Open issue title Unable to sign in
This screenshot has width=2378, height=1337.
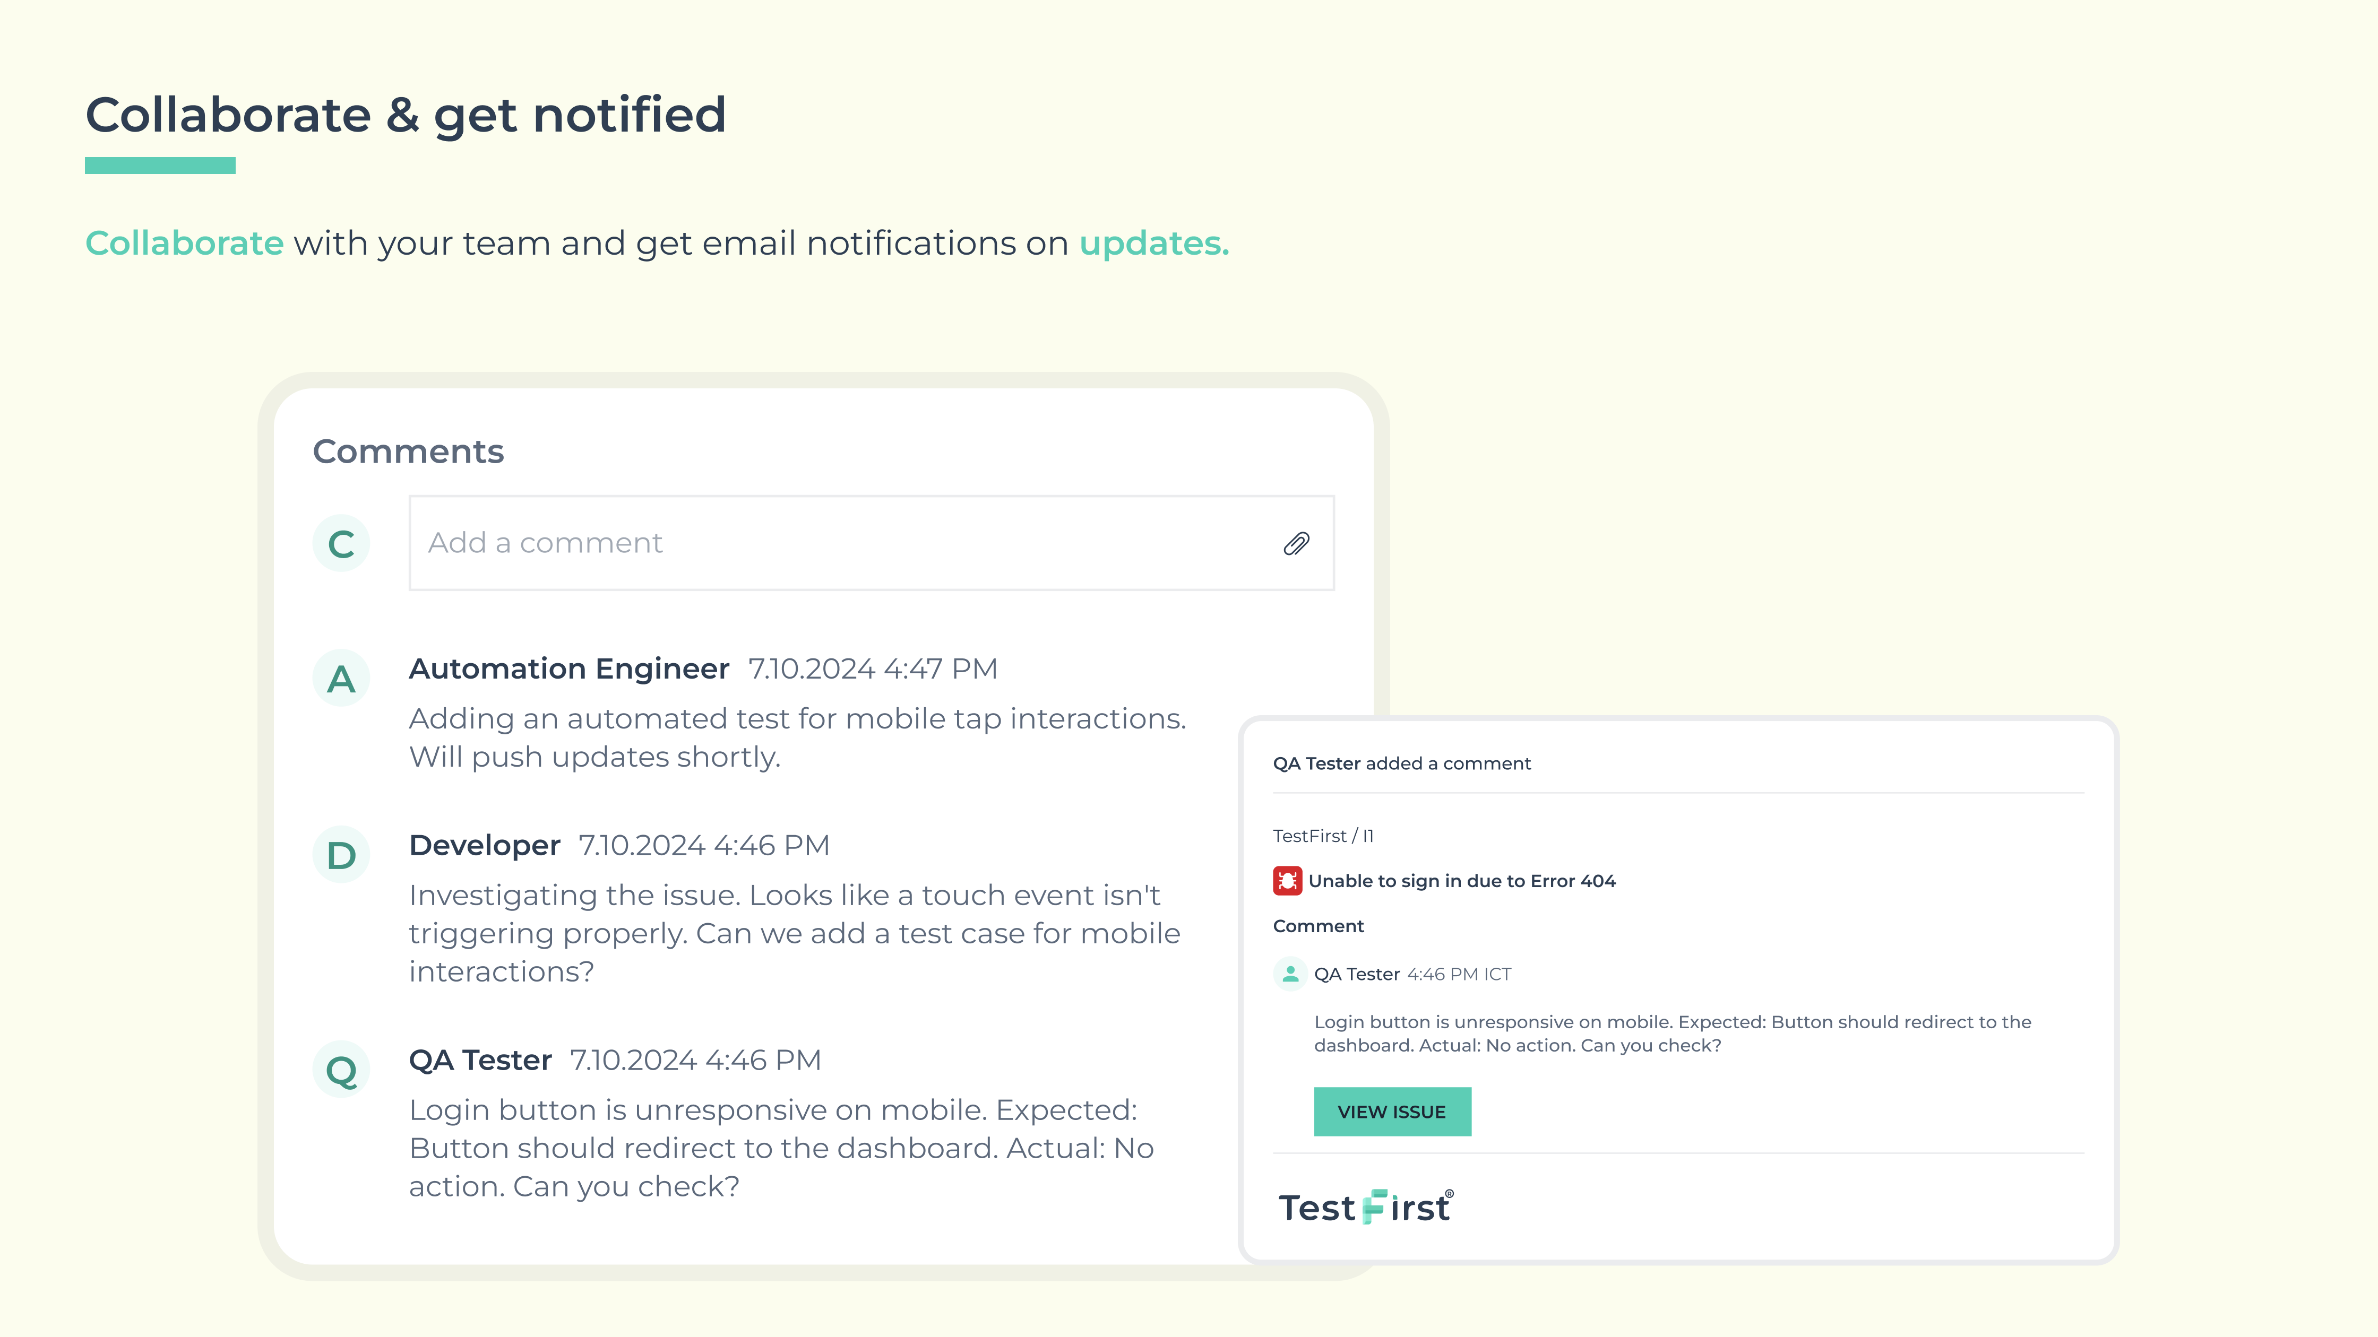[1461, 881]
